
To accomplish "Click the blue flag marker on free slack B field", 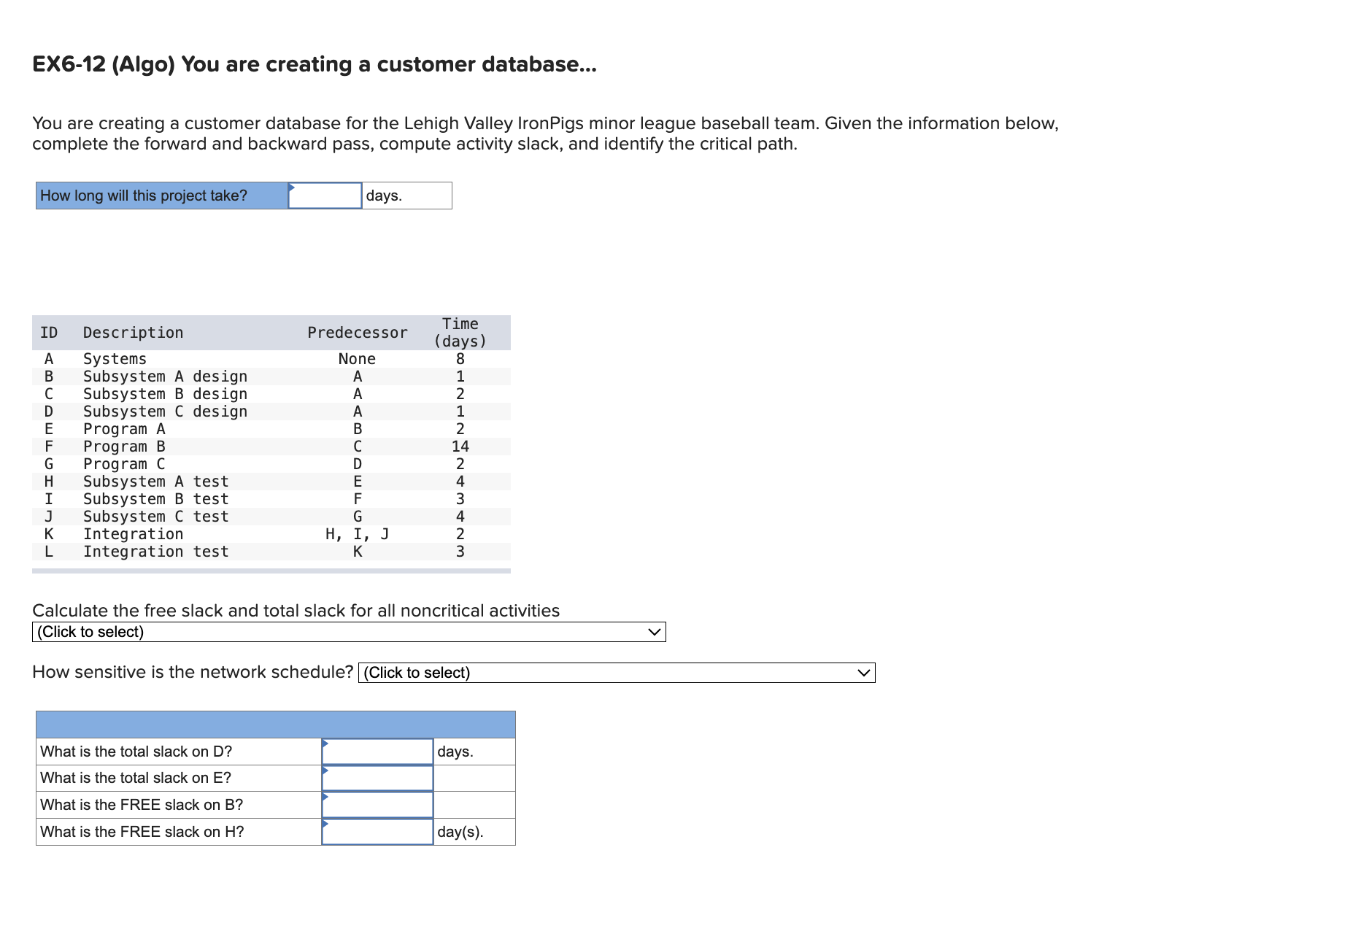I will tap(326, 798).
